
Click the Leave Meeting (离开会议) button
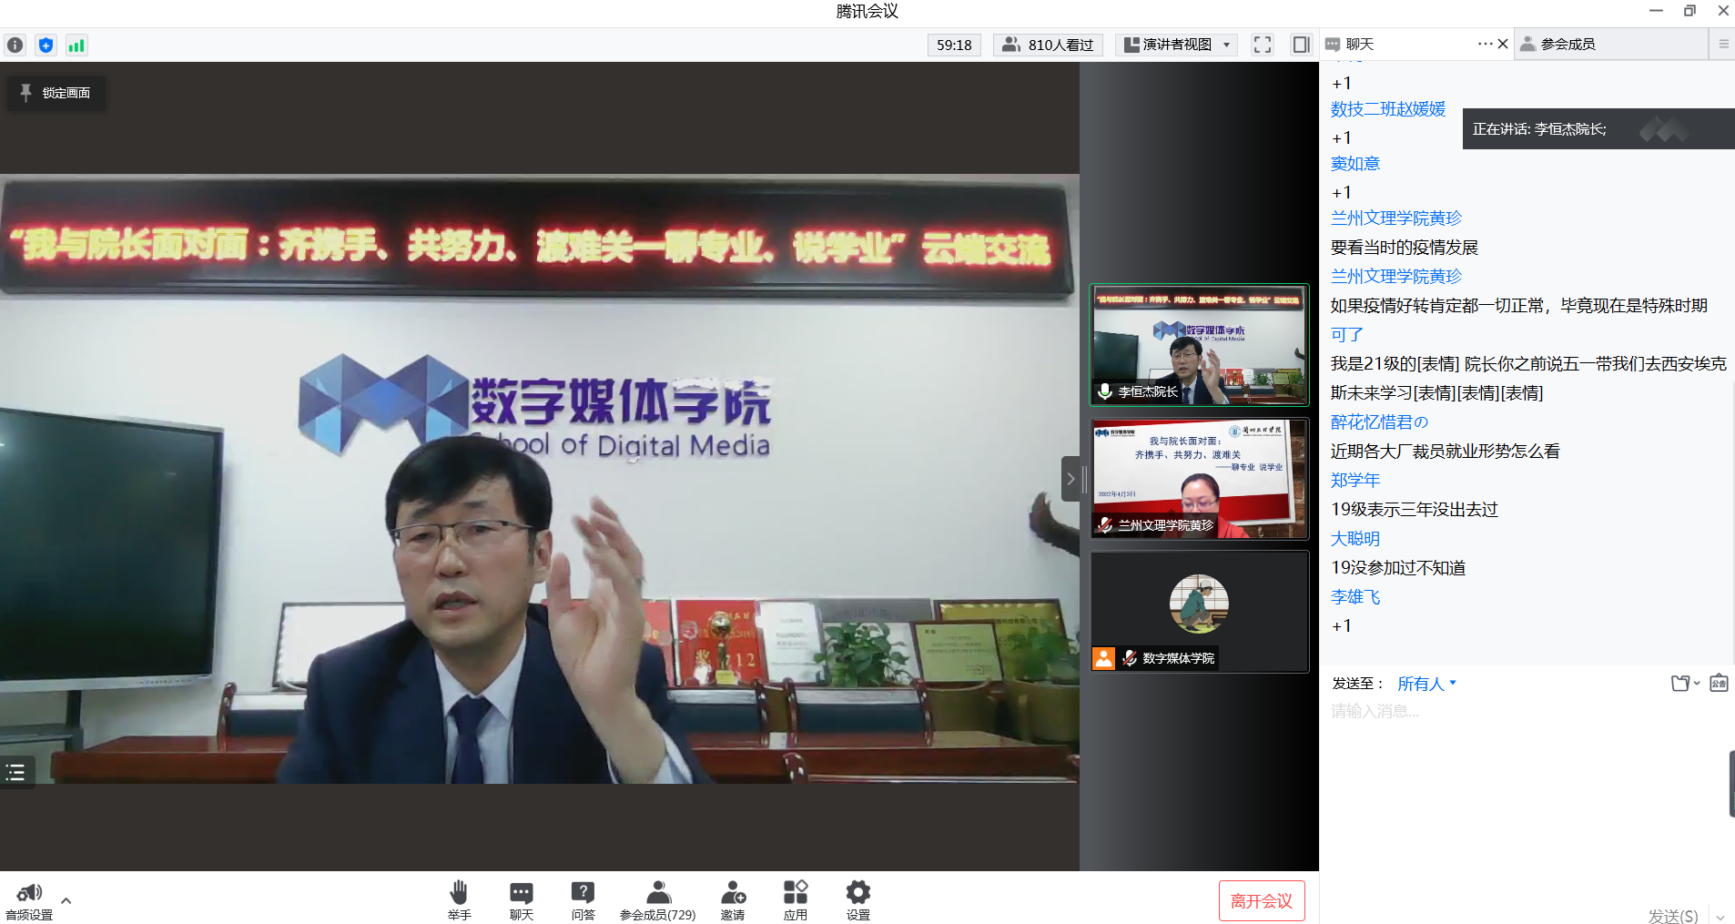click(x=1261, y=900)
